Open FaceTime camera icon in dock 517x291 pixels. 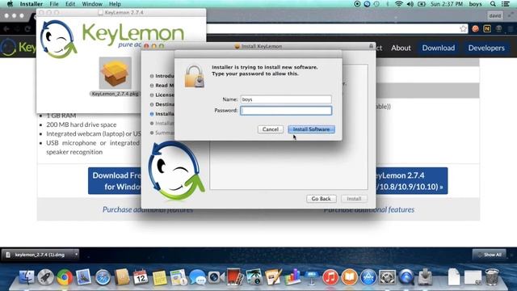[216, 277]
